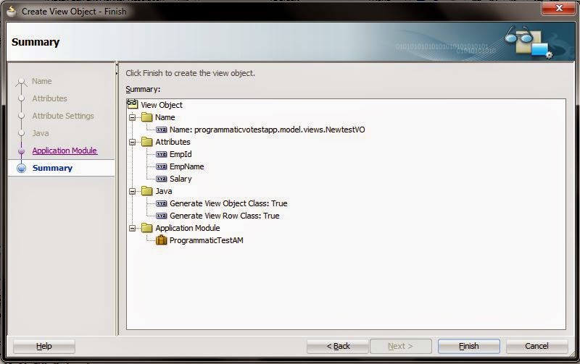The image size is (580, 364).
Task: Go to the Attributes wizard step
Action: click(49, 98)
